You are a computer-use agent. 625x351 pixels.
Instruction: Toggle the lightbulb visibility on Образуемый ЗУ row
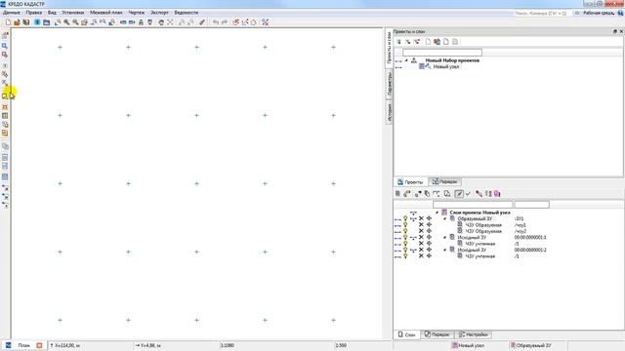(405, 218)
